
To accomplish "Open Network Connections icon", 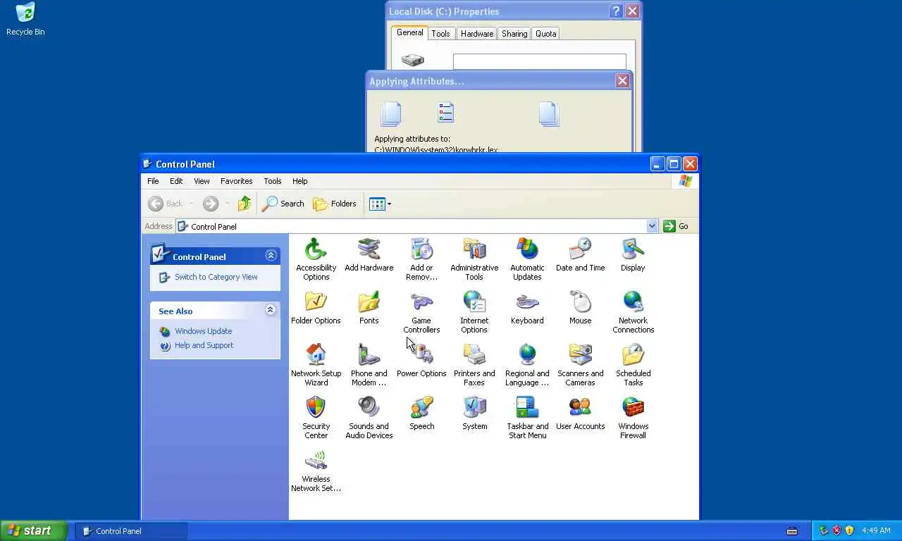I will pos(633,302).
